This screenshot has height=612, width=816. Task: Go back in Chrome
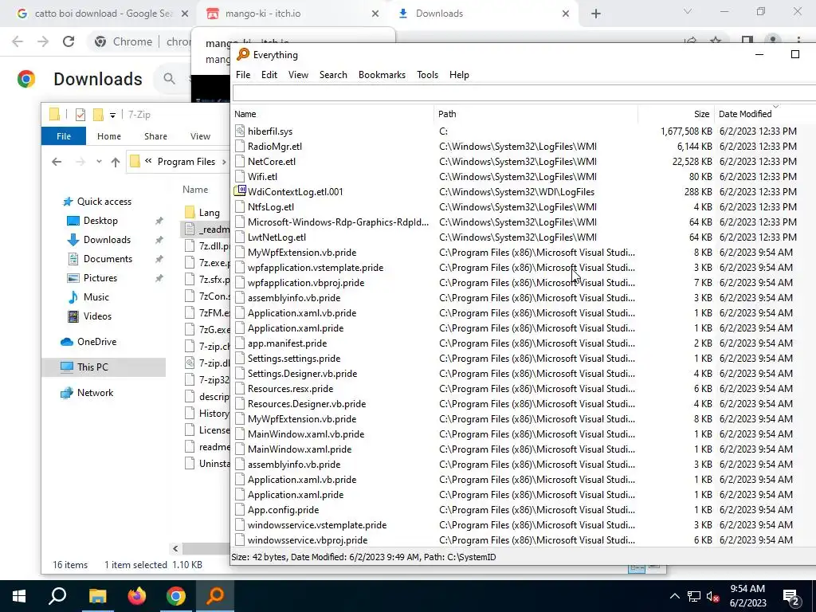pos(18,41)
